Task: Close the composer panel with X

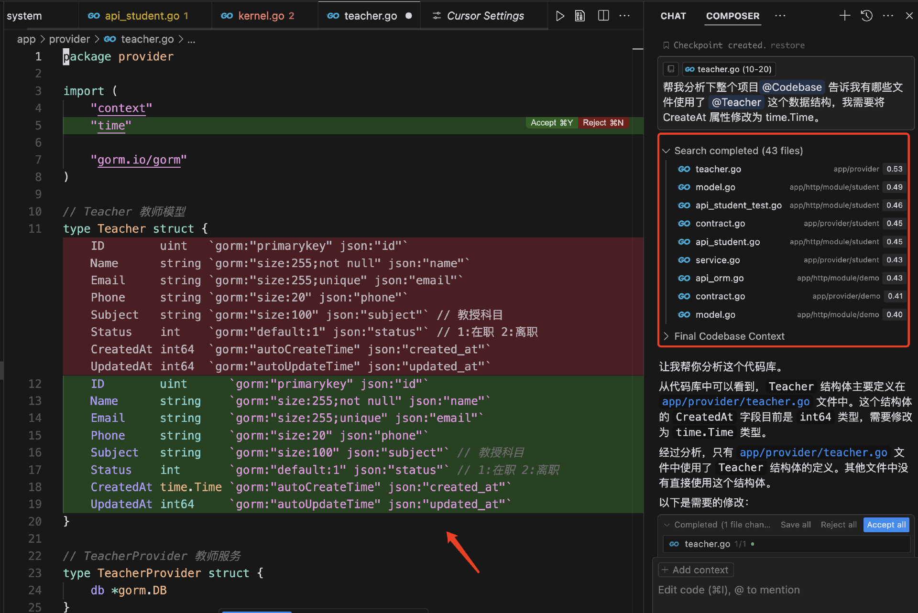Action: (909, 16)
